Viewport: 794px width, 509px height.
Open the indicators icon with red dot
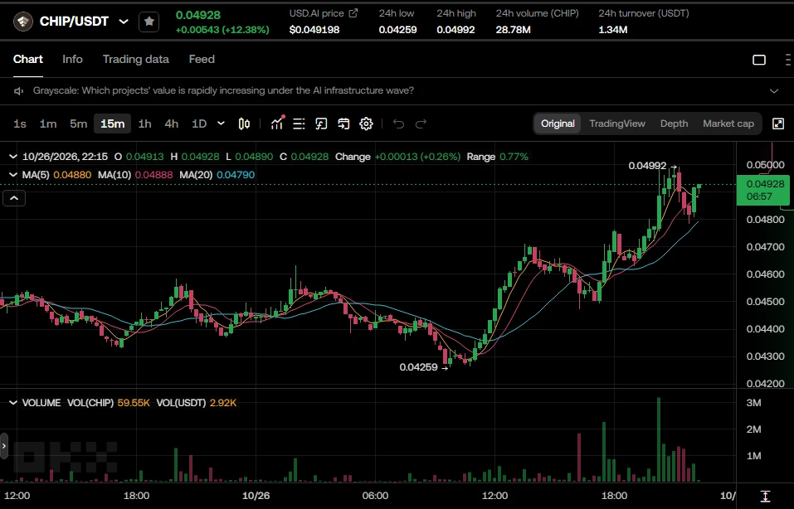(x=277, y=123)
